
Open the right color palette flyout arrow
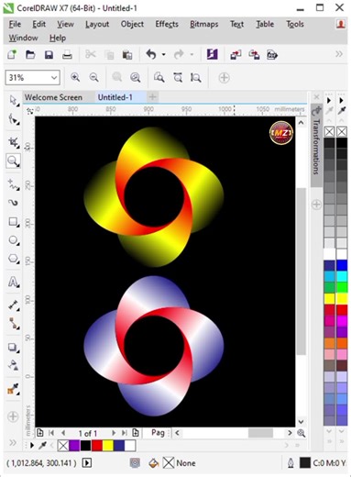342,100
